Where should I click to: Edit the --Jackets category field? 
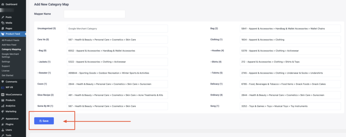(x=117, y=62)
